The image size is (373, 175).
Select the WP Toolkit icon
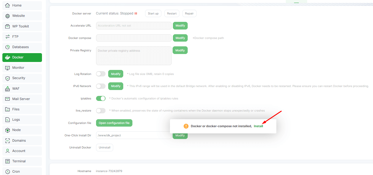click(8, 26)
